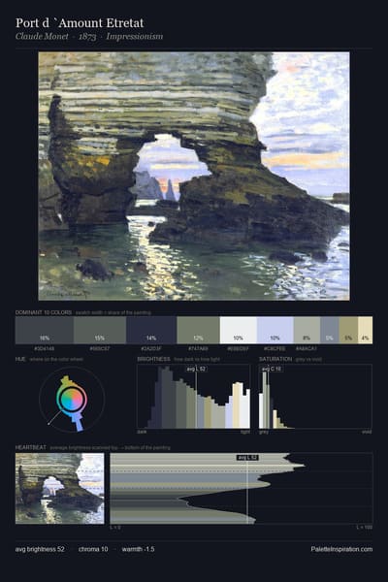Viewport: 388px width, 582px height.
Task: Click the "avg L 52" marker in heartbeat chart
Action: click(x=247, y=458)
